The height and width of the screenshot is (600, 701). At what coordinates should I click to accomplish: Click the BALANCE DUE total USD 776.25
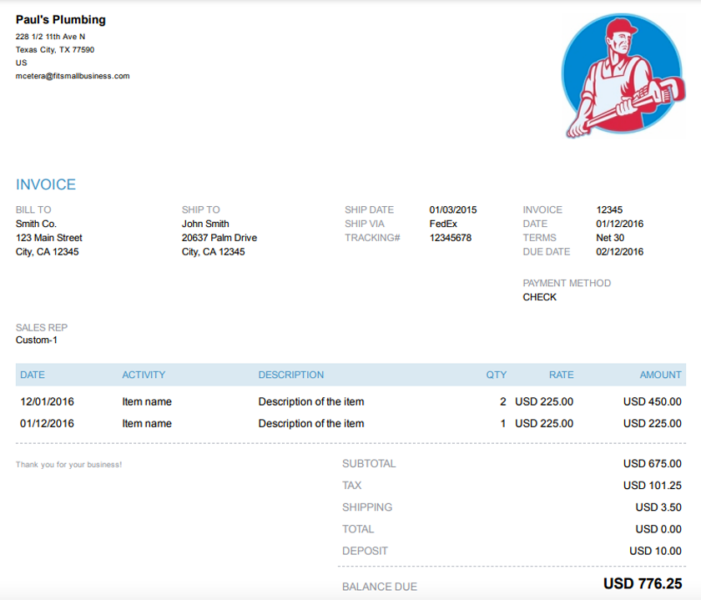coord(650,583)
